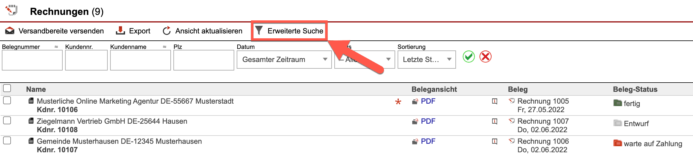Open the Datum dropdown showing Gesamter Zeitraum
Image resolution: width=693 pixels, height=155 pixels.
click(x=284, y=60)
